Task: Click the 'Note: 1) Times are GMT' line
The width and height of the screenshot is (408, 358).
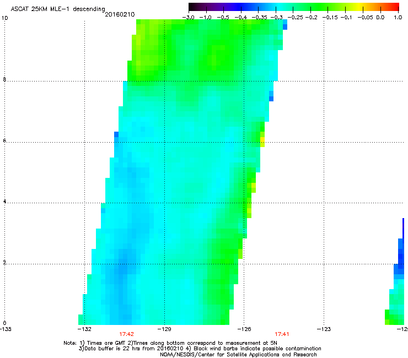Action: [170, 343]
